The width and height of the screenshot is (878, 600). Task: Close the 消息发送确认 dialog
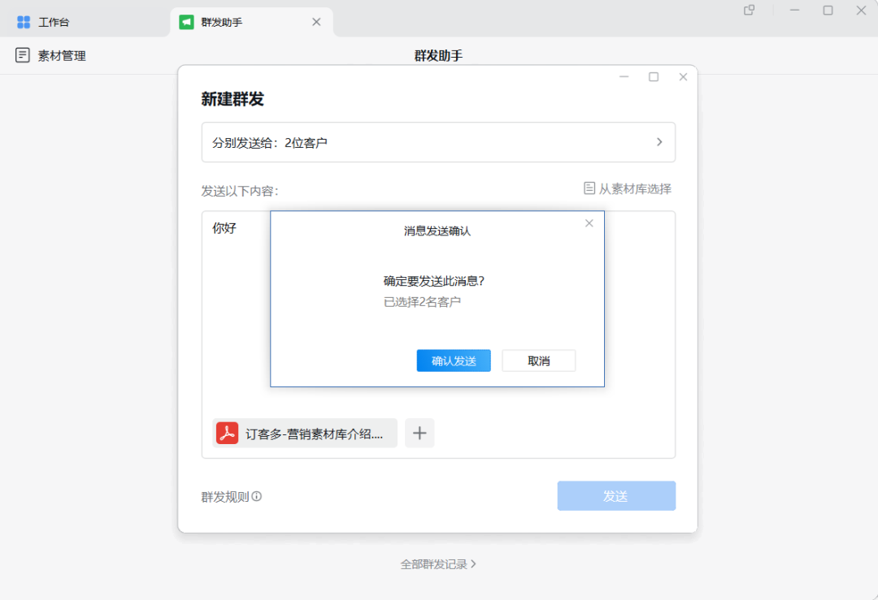pos(589,223)
